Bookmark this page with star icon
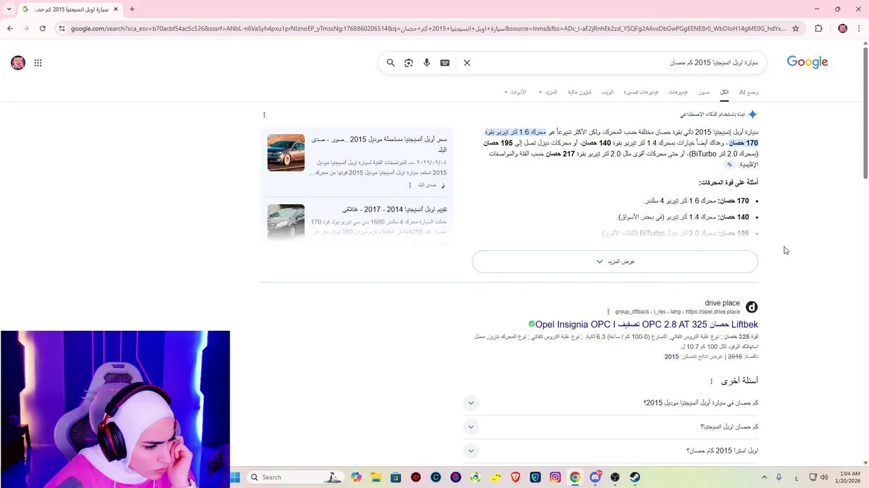869x488 pixels. point(796,28)
